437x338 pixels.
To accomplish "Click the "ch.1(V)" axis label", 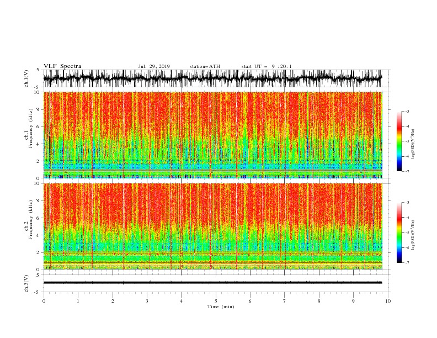I will 26,78.
